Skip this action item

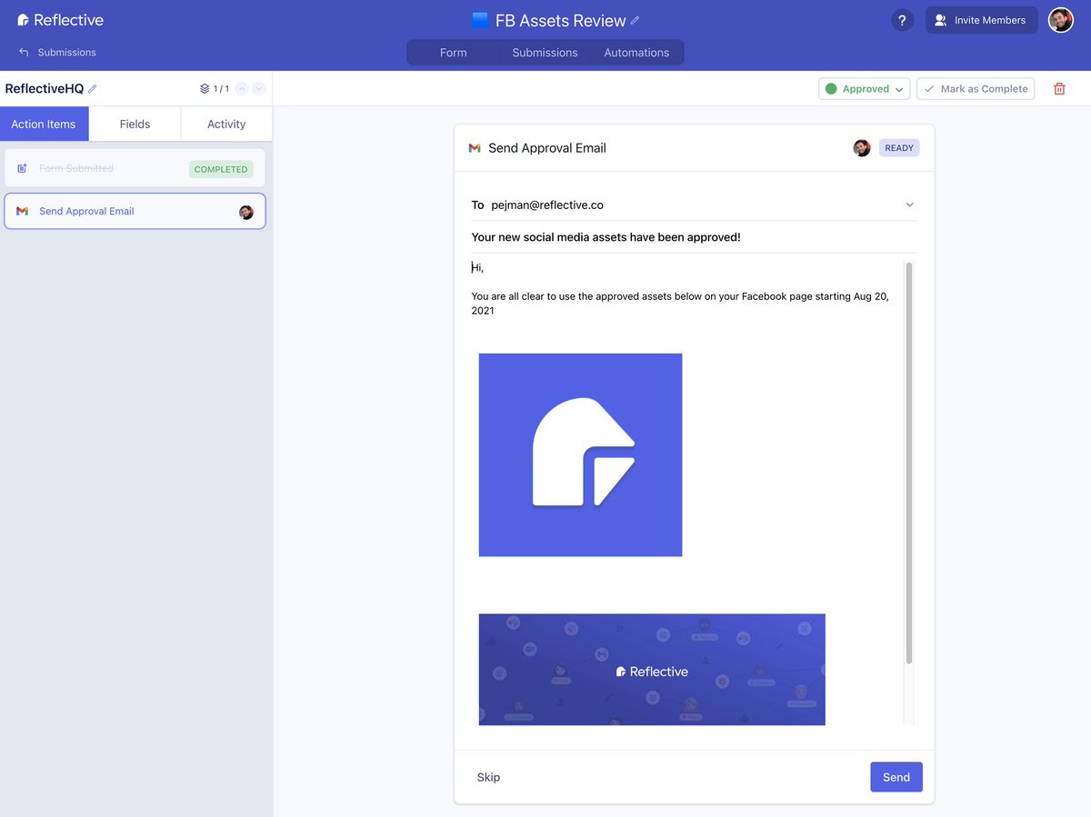coord(488,777)
